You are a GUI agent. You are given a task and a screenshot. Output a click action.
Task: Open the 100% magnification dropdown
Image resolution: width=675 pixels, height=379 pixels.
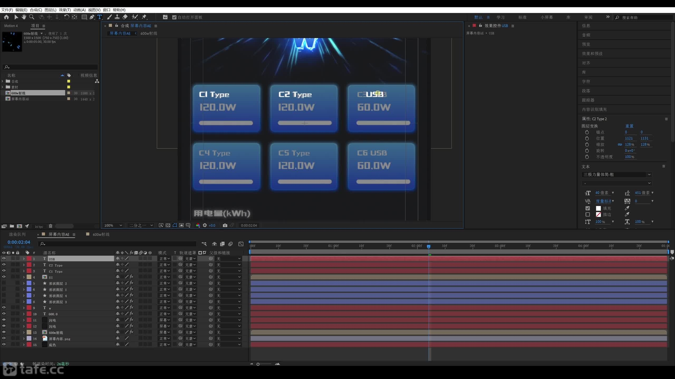click(x=113, y=225)
